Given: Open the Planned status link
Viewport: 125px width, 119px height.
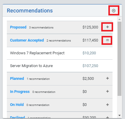Looking at the screenshot, I should click(17, 79).
